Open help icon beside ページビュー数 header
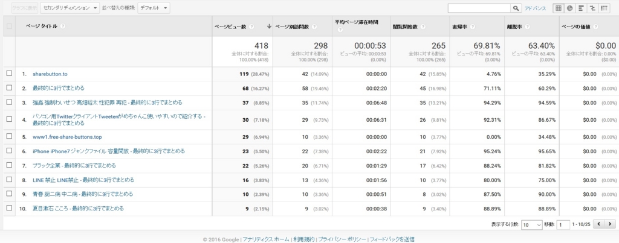 point(251,27)
